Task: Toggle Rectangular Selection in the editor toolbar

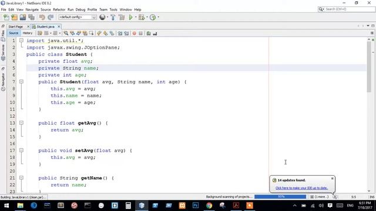Action: (92, 33)
